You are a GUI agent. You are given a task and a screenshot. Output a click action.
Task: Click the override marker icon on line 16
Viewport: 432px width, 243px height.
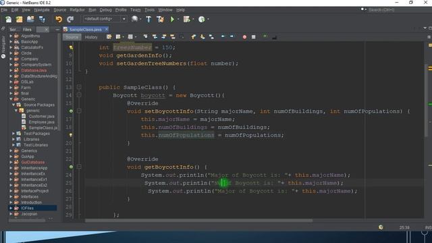coord(71,111)
